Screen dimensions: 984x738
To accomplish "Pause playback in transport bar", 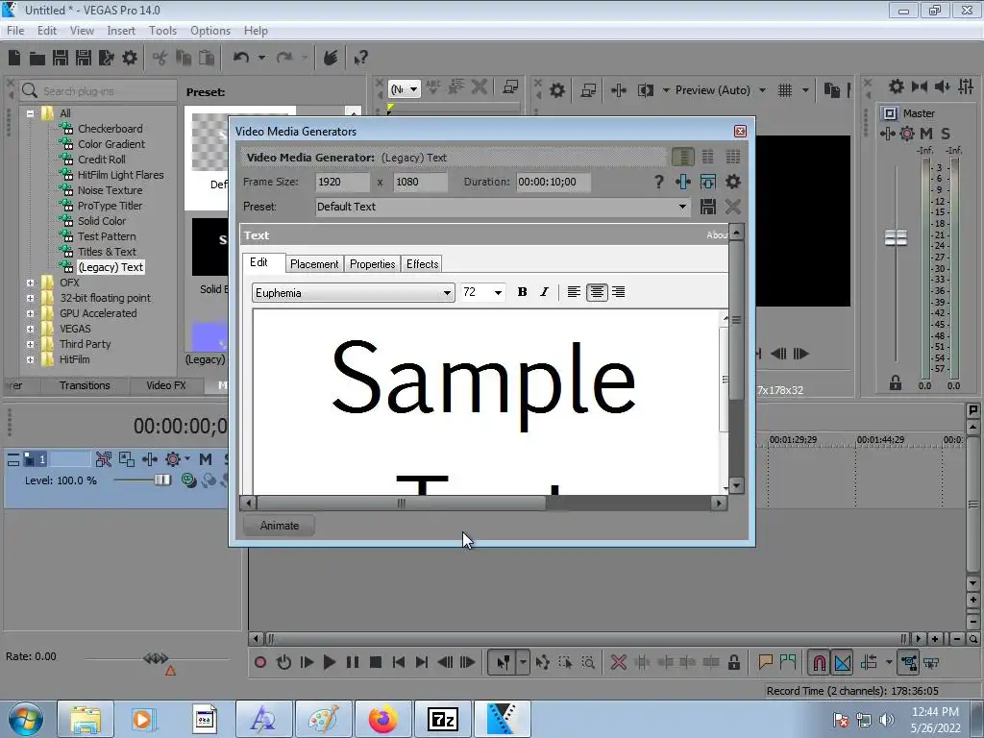I will [353, 662].
